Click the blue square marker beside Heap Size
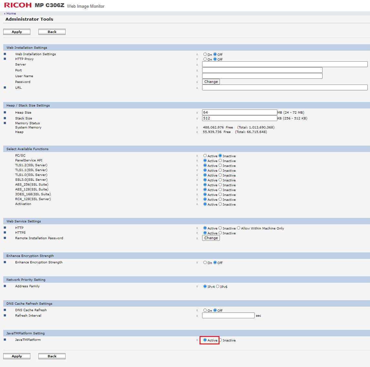Image resolution: width=370 pixels, height=367 pixels. (5, 112)
